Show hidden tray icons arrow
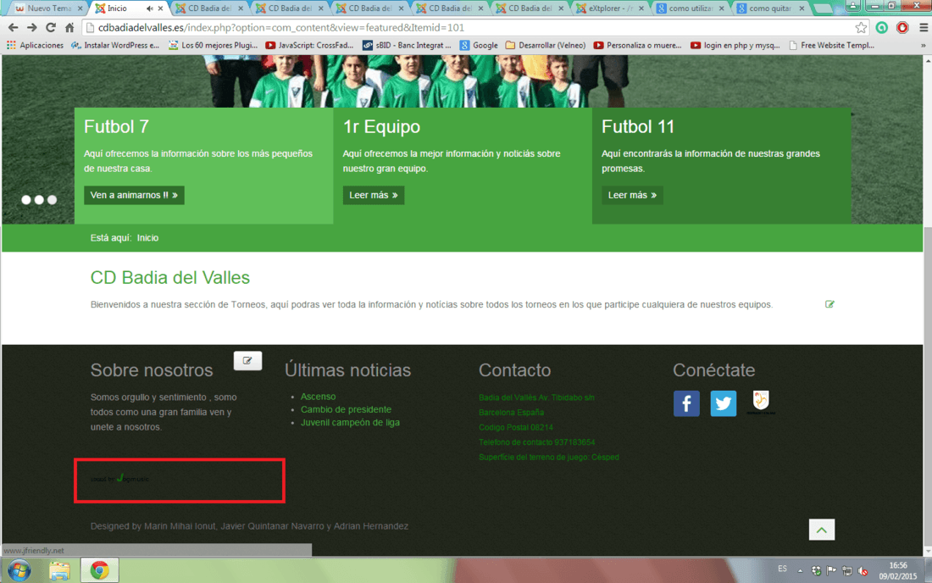The width and height of the screenshot is (932, 583). 800,571
